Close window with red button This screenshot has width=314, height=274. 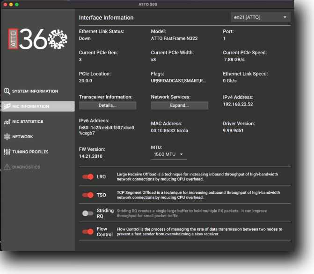(x=6, y=4)
